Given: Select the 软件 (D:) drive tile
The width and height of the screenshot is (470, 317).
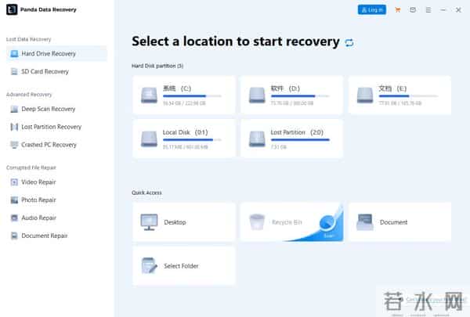Looking at the screenshot, I should coord(291,95).
